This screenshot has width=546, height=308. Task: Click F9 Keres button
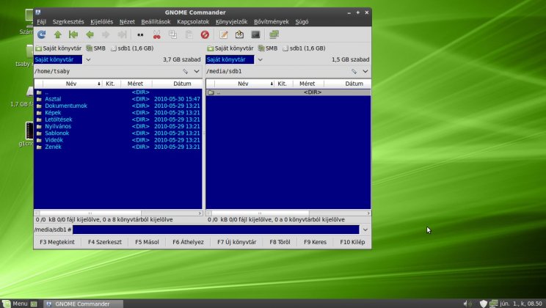point(315,242)
